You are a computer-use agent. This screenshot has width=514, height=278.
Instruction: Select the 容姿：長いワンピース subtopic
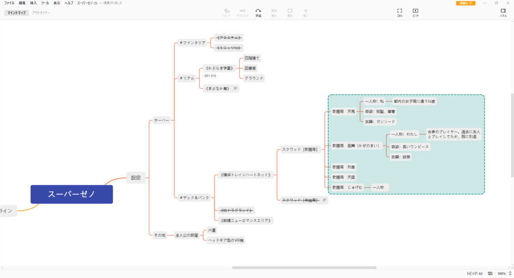(409, 147)
